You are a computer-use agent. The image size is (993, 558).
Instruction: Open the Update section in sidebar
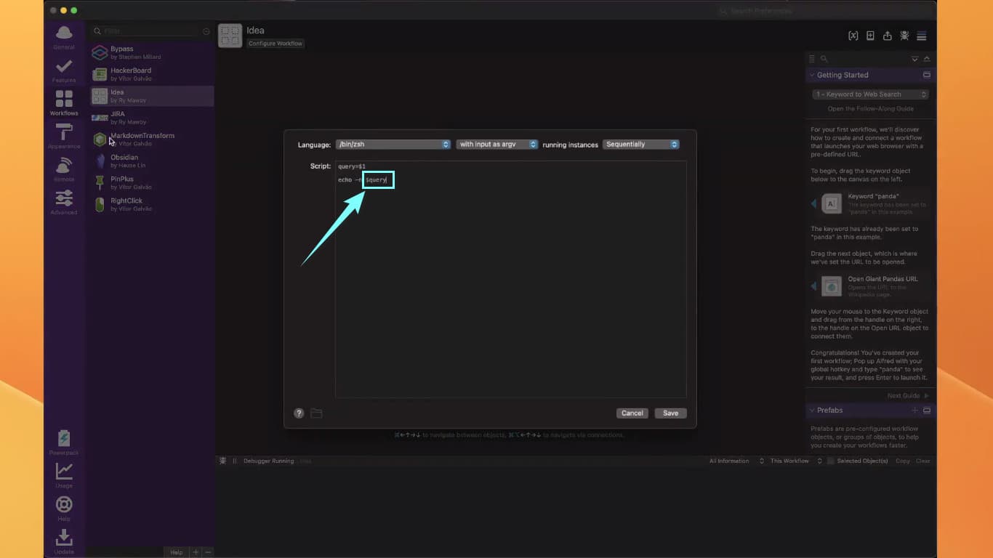click(64, 542)
